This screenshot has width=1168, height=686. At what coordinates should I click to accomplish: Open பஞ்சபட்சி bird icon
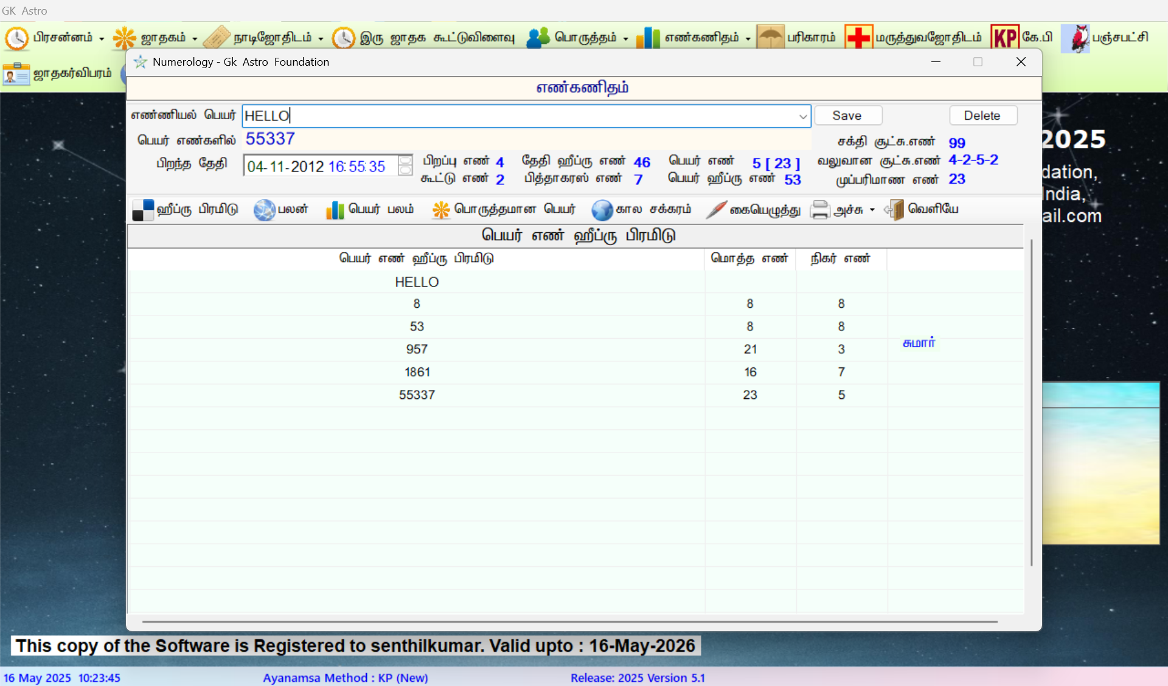click(1076, 38)
